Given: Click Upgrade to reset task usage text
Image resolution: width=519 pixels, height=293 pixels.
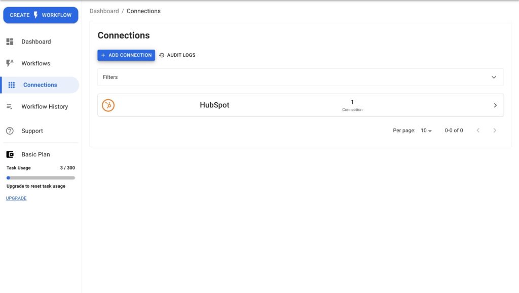Looking at the screenshot, I should click(x=36, y=186).
